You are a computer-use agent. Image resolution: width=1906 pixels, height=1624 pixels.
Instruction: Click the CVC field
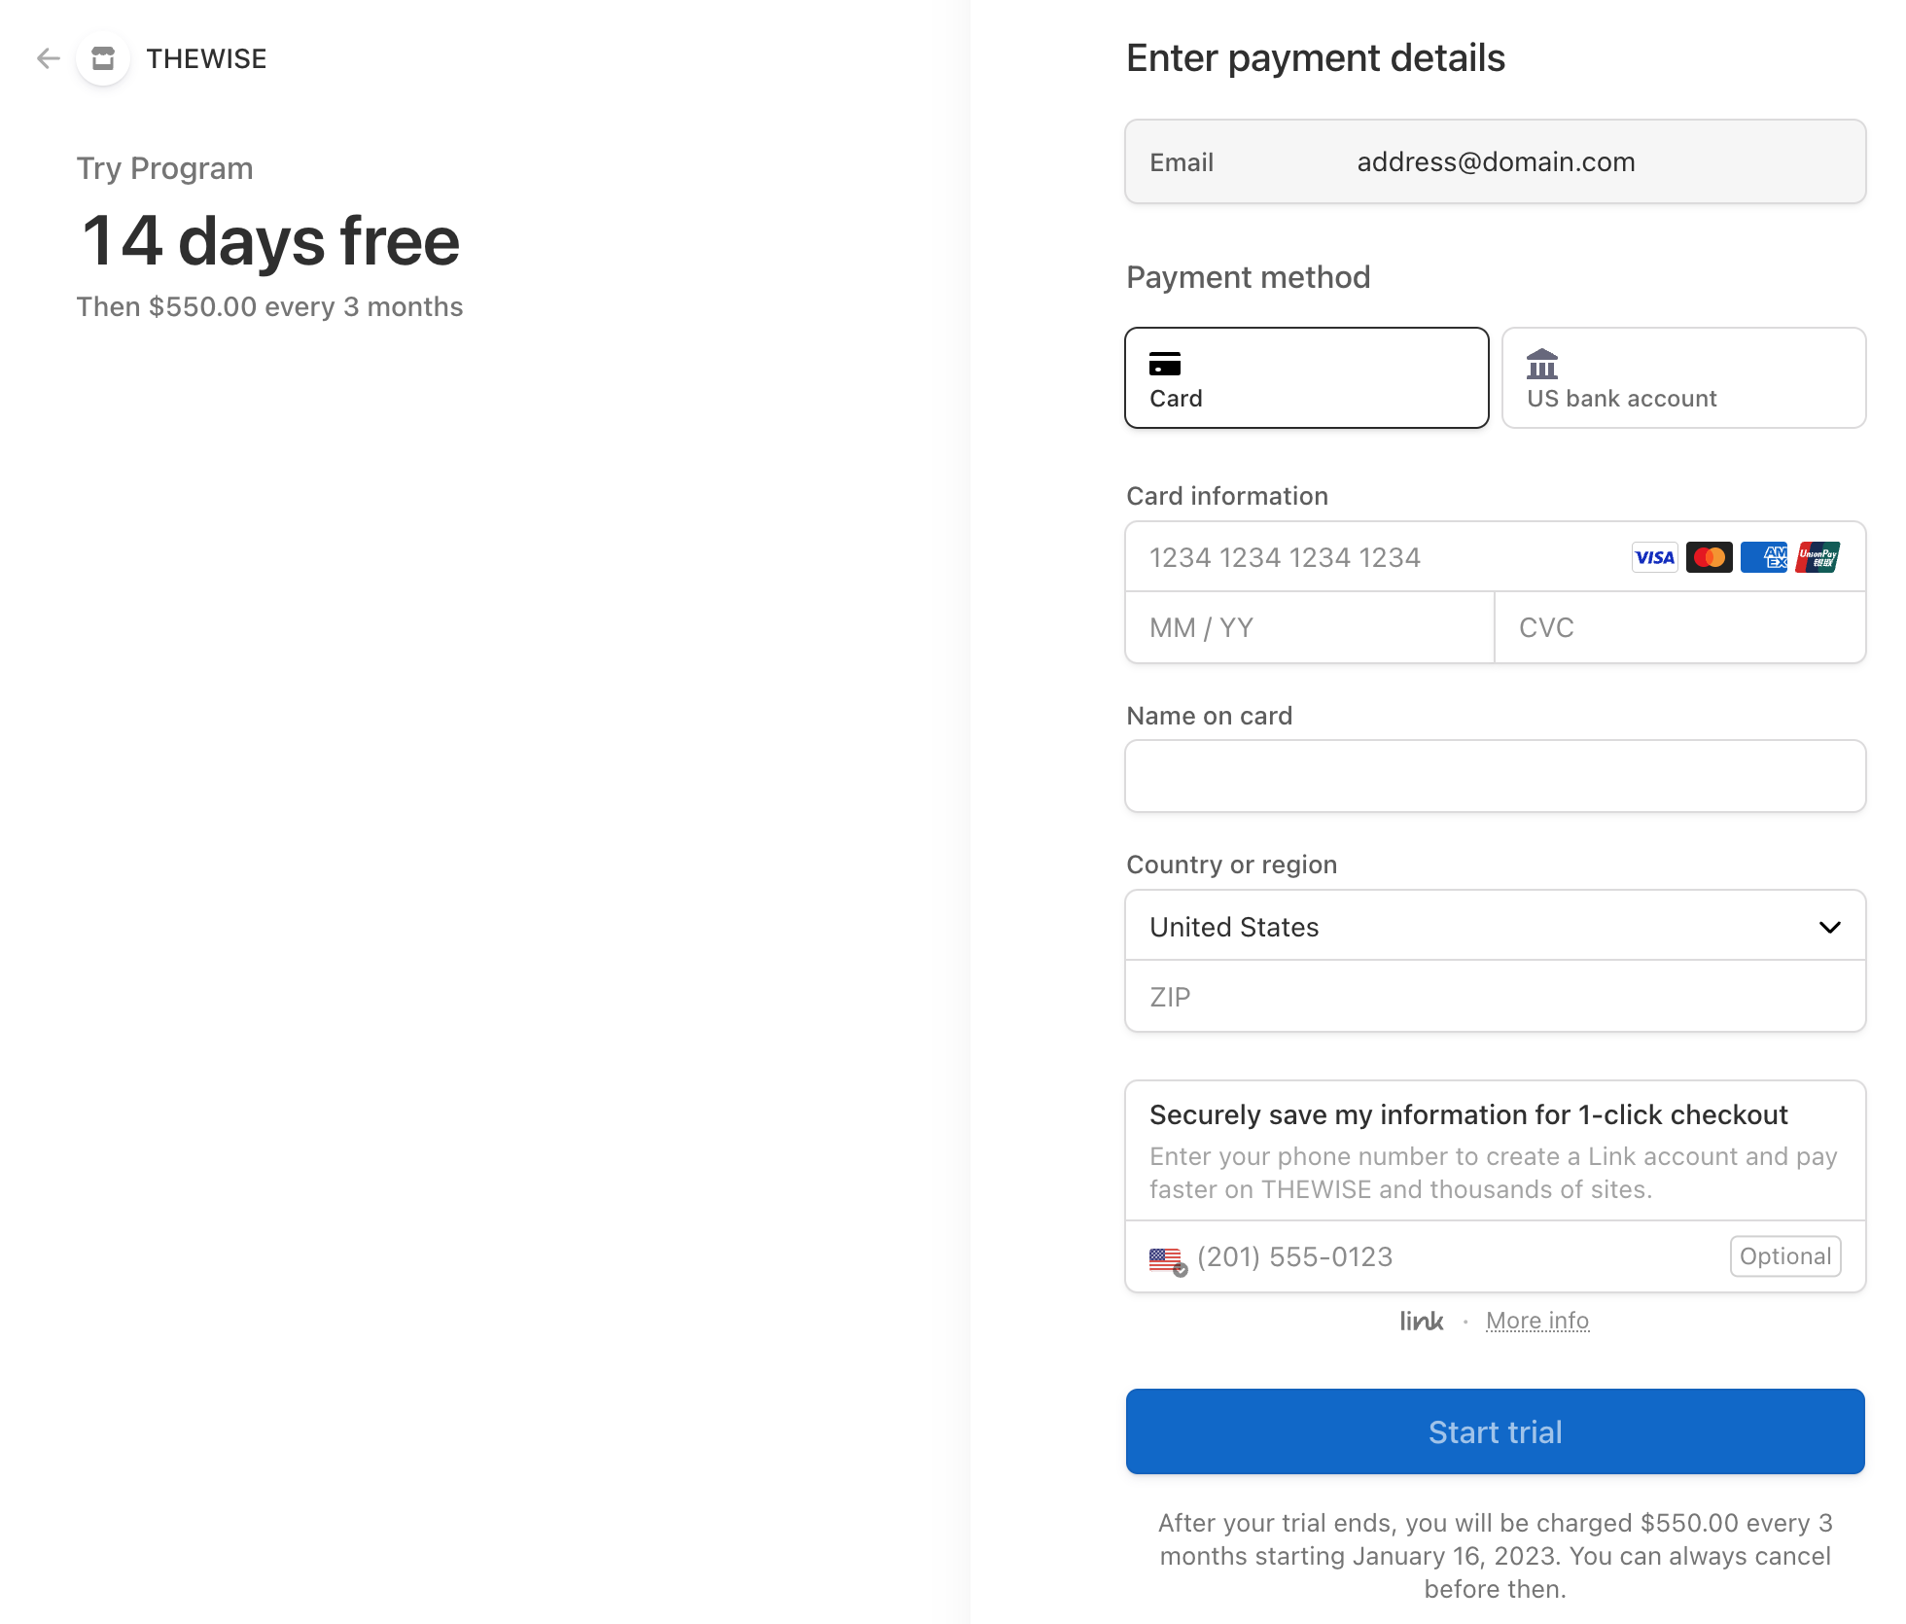tap(1680, 627)
